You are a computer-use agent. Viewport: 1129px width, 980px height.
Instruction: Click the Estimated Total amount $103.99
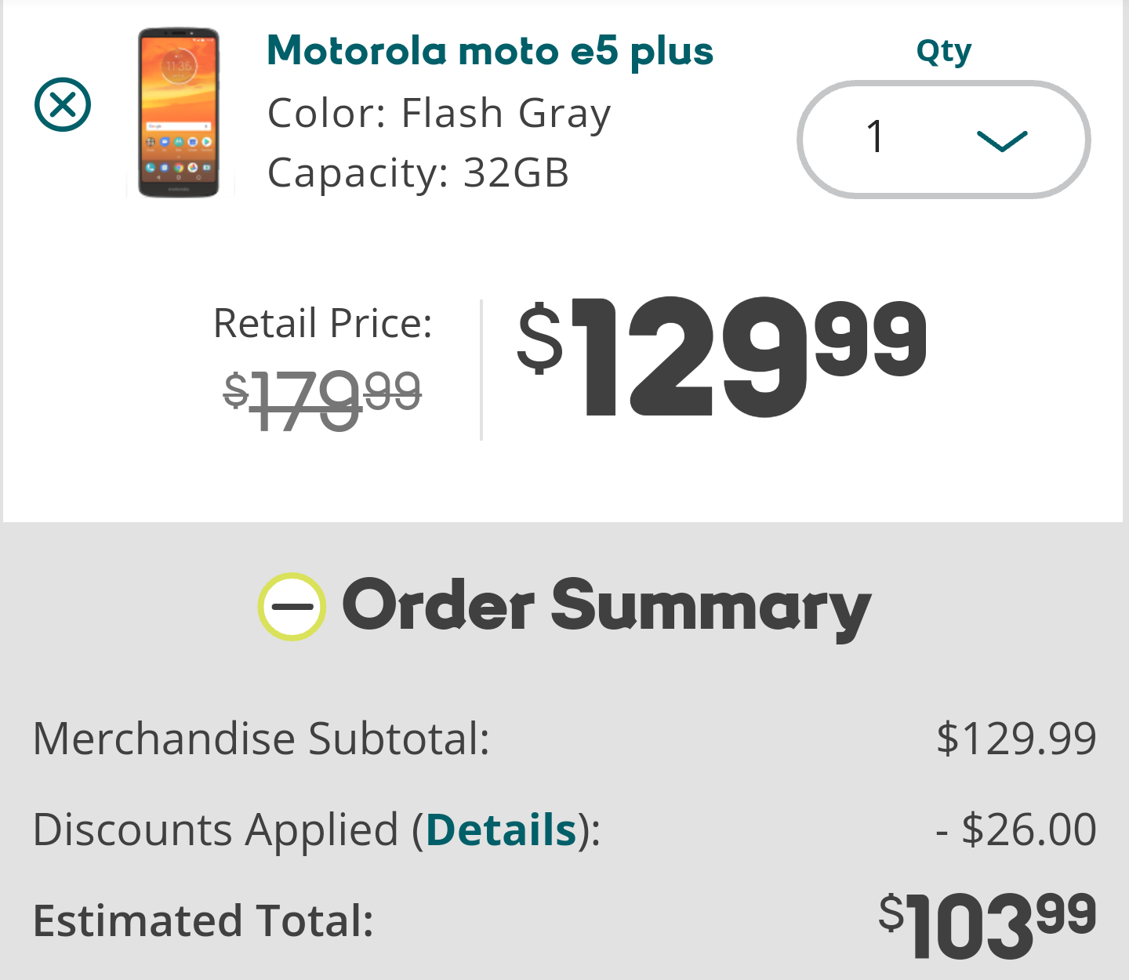[x=987, y=925]
